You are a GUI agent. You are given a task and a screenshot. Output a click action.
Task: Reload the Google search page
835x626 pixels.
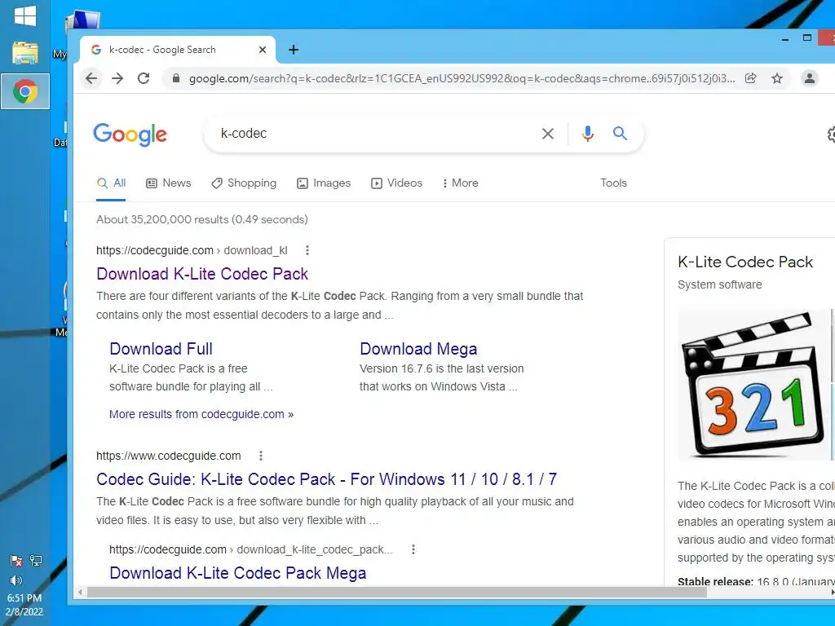(x=144, y=79)
